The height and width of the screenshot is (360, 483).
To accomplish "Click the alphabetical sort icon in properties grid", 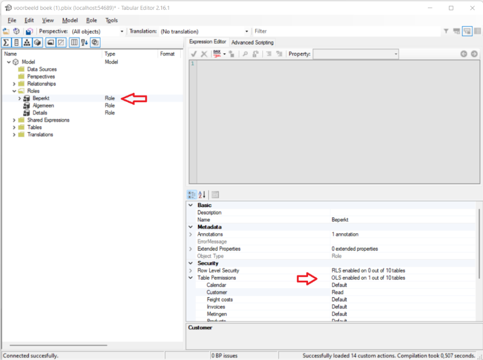I will tap(202, 194).
